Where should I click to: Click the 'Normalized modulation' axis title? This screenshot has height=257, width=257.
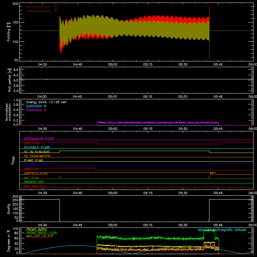[8, 112]
